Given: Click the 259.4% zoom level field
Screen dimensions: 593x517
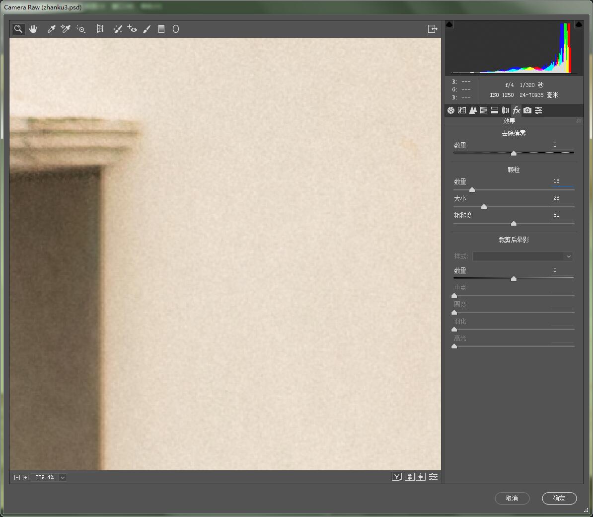Looking at the screenshot, I should [45, 478].
